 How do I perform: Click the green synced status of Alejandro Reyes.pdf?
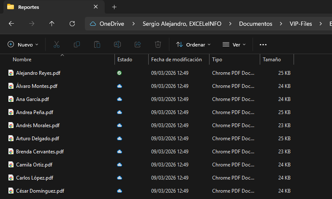click(x=119, y=73)
